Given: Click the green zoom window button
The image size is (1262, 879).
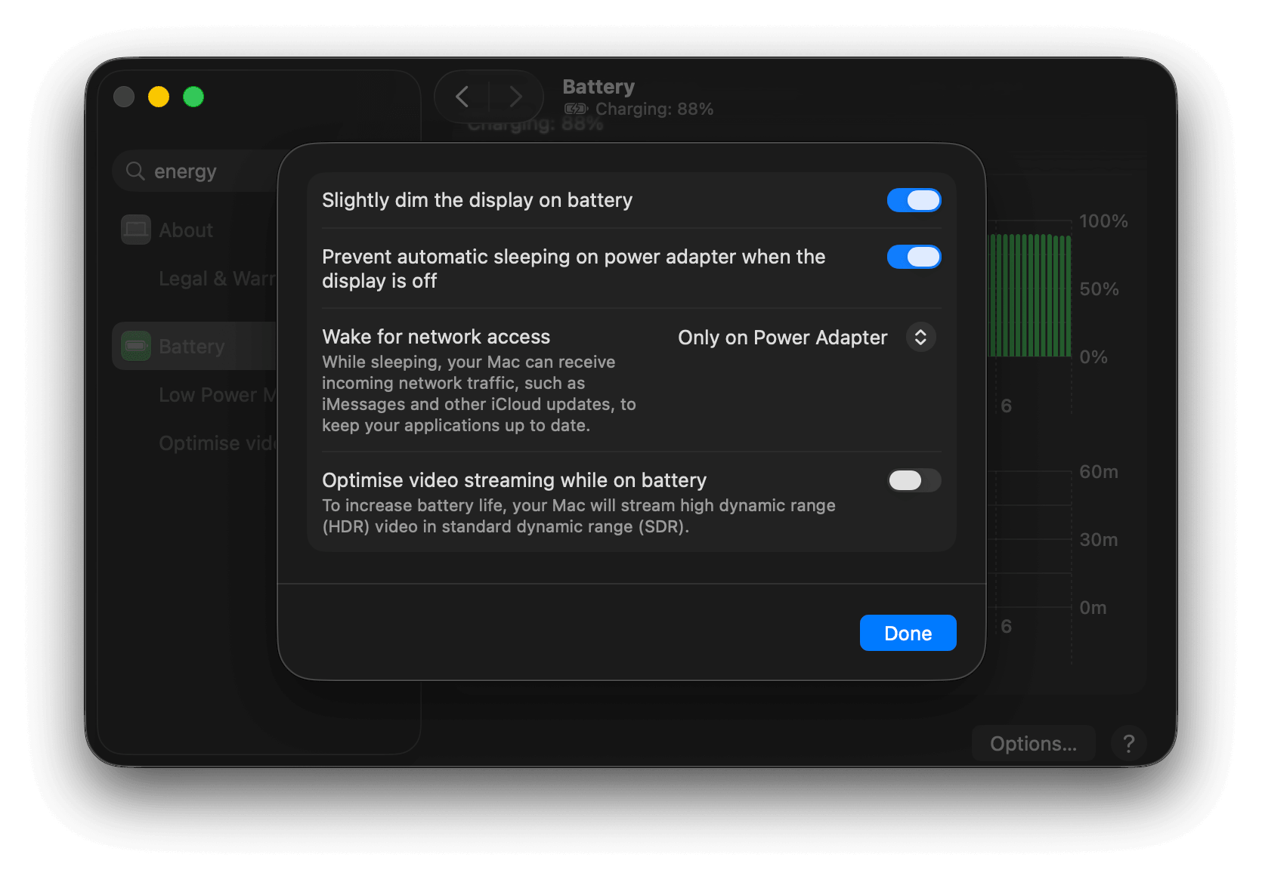Looking at the screenshot, I should pos(193,97).
